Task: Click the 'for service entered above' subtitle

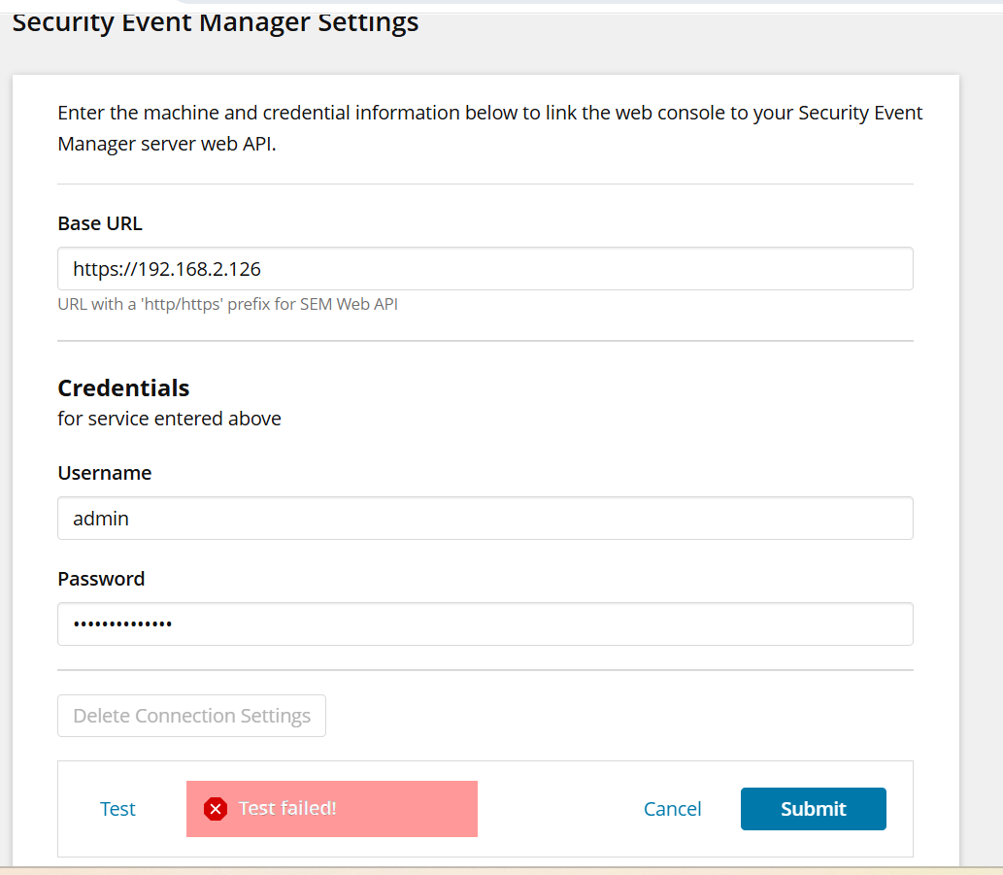Action: (170, 419)
